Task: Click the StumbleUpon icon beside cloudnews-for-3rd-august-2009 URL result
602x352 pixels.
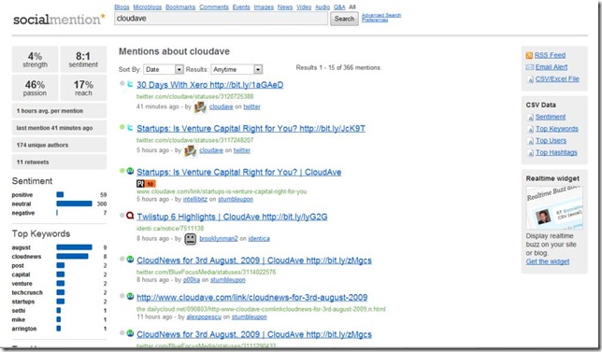Action: [130, 296]
